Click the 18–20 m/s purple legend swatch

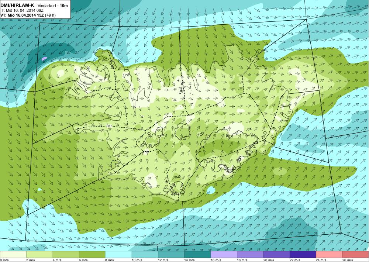251,255
